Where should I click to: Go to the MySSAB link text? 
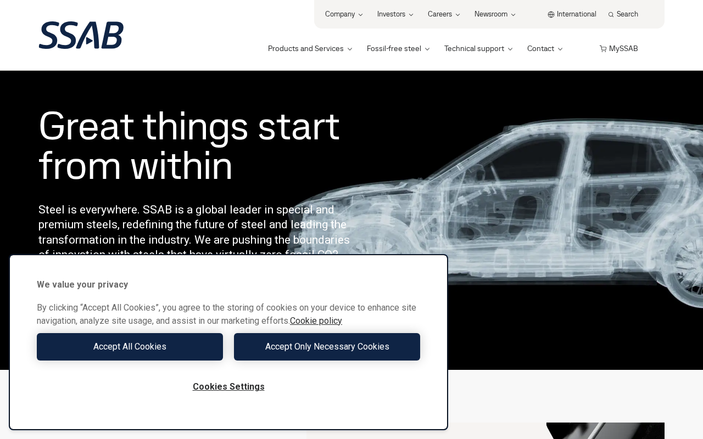click(623, 49)
